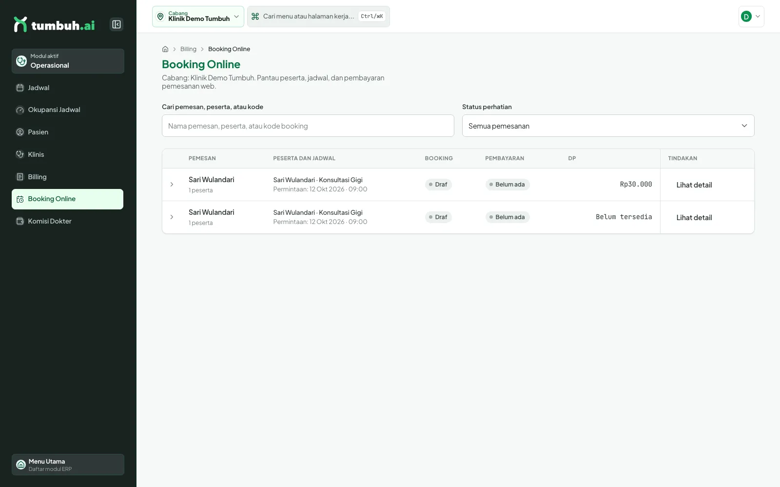780x487 pixels.
Task: Open the Cabang Klinik Demo Tumbuh dropdown
Action: click(x=198, y=17)
